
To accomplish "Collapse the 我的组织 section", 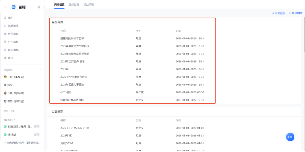I will point(9,120).
